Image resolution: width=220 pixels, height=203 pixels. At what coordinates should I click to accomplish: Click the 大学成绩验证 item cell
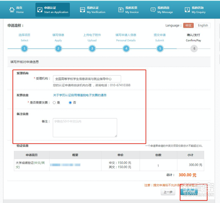tap(32, 165)
